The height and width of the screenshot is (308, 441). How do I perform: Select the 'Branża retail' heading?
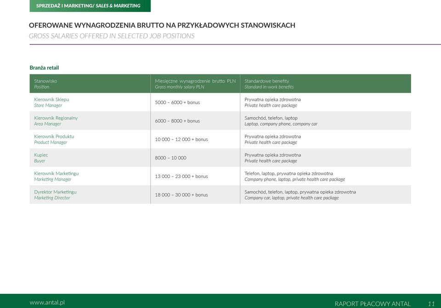[x=44, y=68]
